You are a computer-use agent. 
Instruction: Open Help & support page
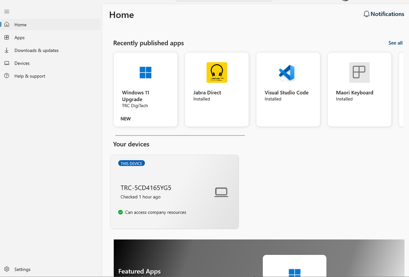(x=51, y=76)
